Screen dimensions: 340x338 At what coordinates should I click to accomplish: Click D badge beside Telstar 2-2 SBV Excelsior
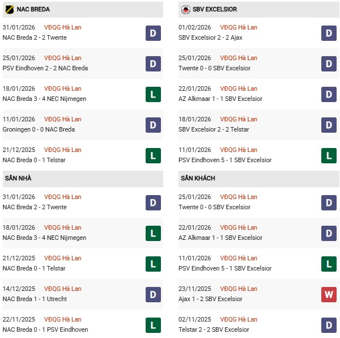329,325
